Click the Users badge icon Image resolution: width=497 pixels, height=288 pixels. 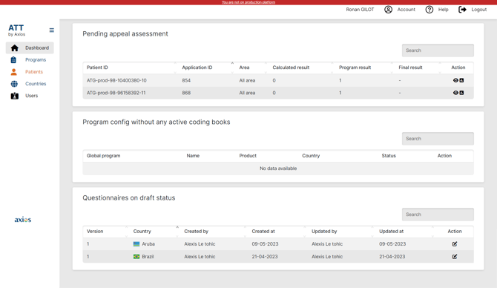15,96
